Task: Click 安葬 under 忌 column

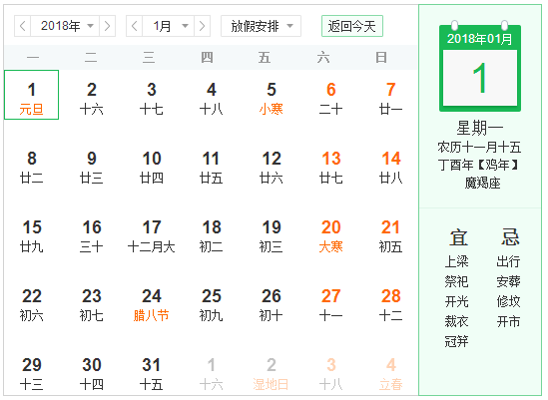Action: coord(508,281)
